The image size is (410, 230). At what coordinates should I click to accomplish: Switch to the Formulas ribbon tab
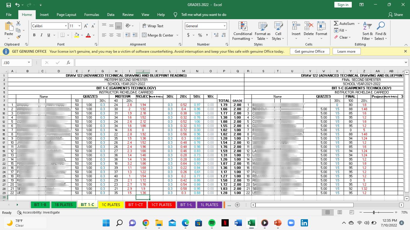click(x=92, y=15)
